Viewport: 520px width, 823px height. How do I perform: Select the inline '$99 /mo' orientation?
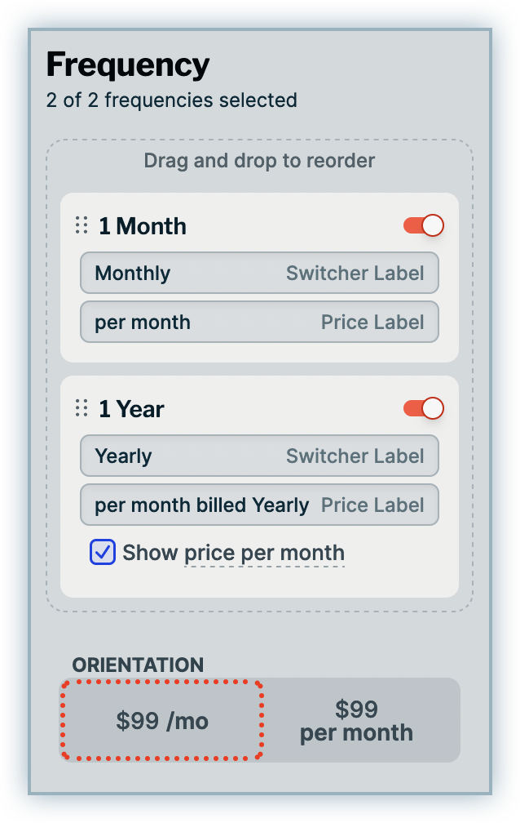click(x=162, y=721)
